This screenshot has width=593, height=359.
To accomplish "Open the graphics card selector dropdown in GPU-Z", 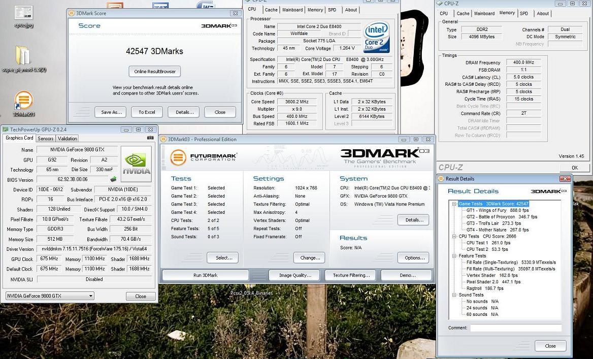I will tap(50, 296).
